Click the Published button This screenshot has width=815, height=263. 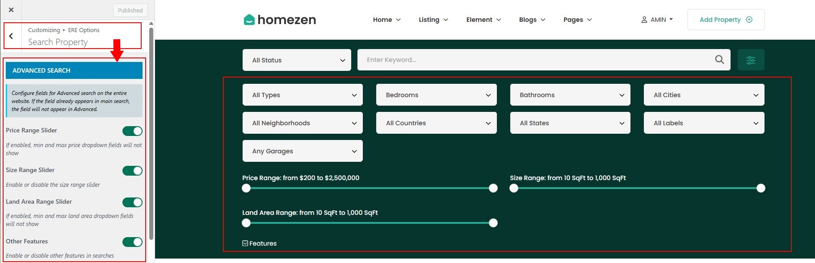tap(130, 10)
